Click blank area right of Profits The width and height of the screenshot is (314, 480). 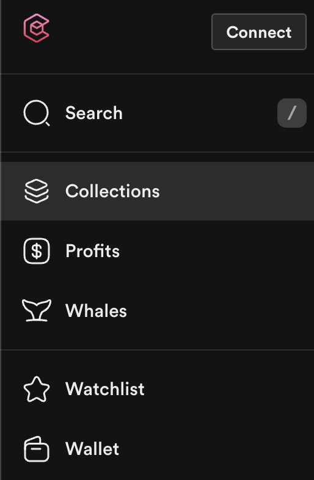pos(214,251)
